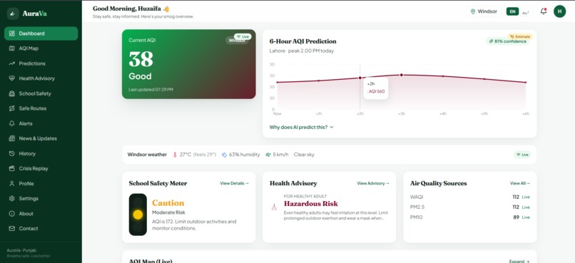Image resolution: width=575 pixels, height=263 pixels.
Task: Click the AuraVa leaf logo icon
Action: [13, 14]
